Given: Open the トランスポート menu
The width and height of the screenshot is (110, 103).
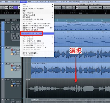Looking at the screenshot, I should 53,2.
